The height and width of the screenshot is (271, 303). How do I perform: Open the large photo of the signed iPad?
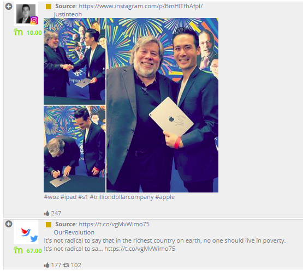tap(163, 105)
